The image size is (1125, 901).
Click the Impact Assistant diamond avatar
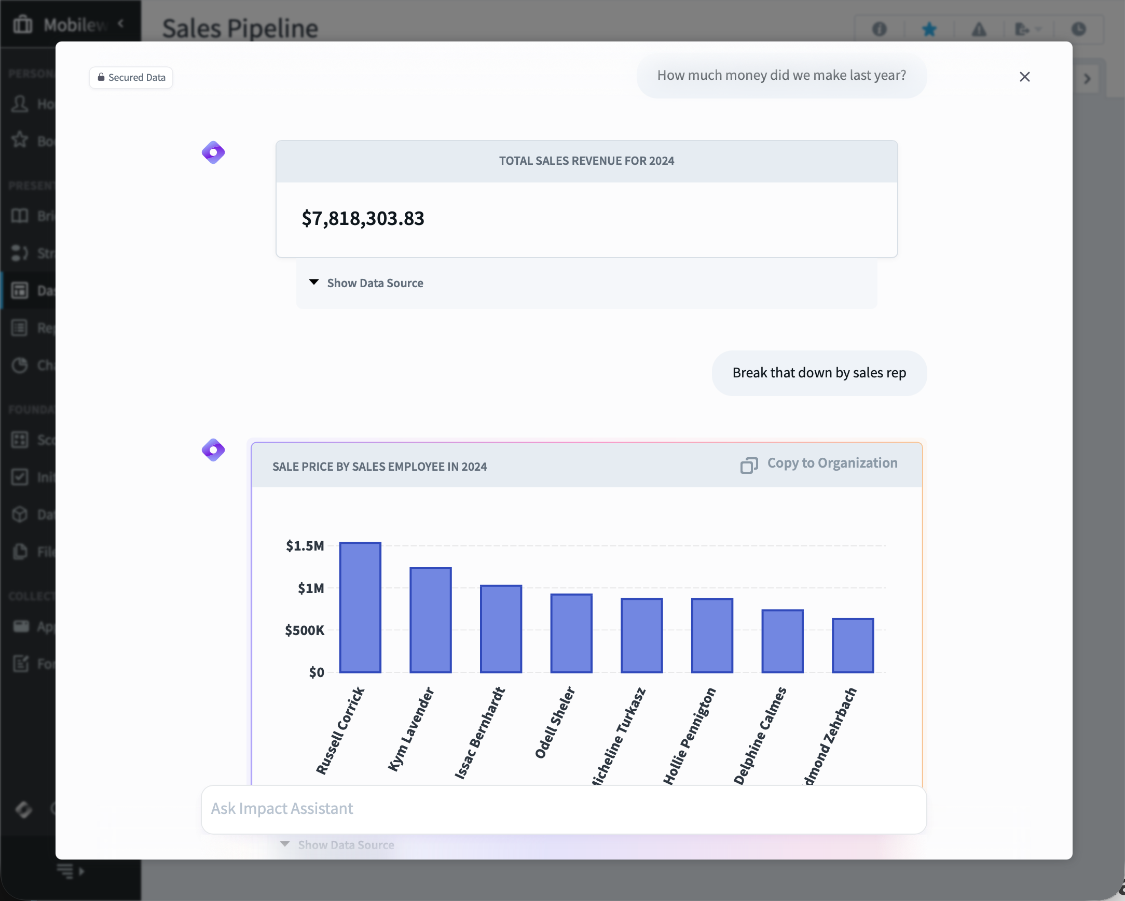coord(213,152)
